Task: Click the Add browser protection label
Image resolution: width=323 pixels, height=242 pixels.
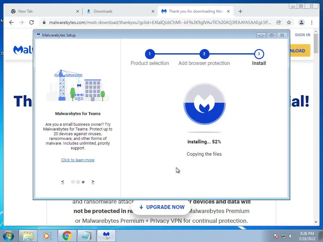Action: (204, 63)
